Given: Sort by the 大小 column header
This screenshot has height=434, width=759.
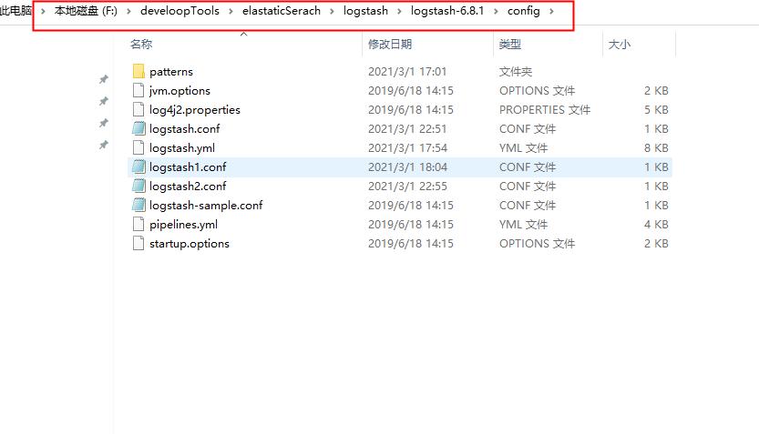Looking at the screenshot, I should click(619, 45).
